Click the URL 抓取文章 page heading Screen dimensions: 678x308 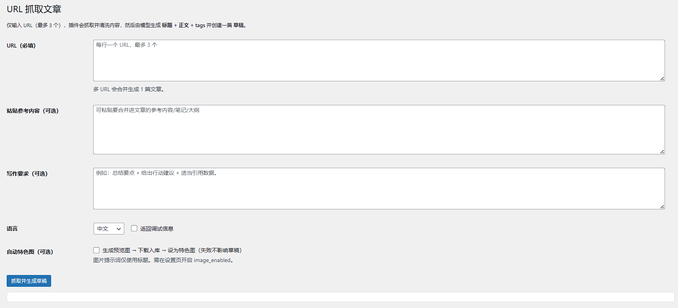point(34,9)
